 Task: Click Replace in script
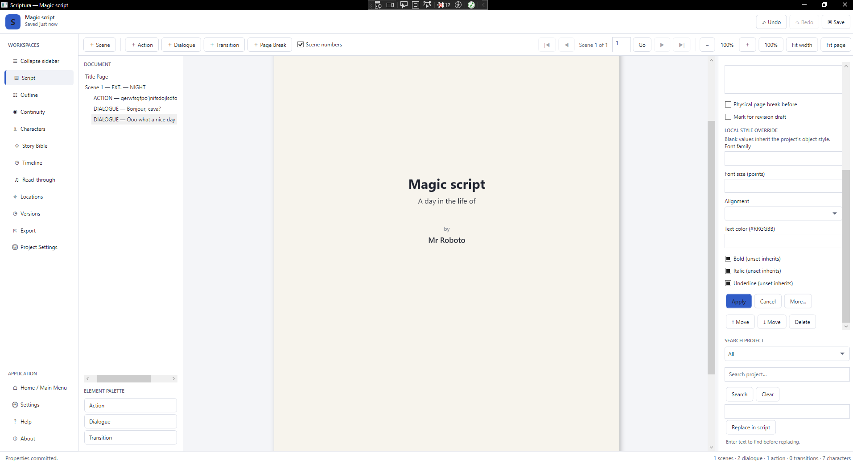[751, 428]
